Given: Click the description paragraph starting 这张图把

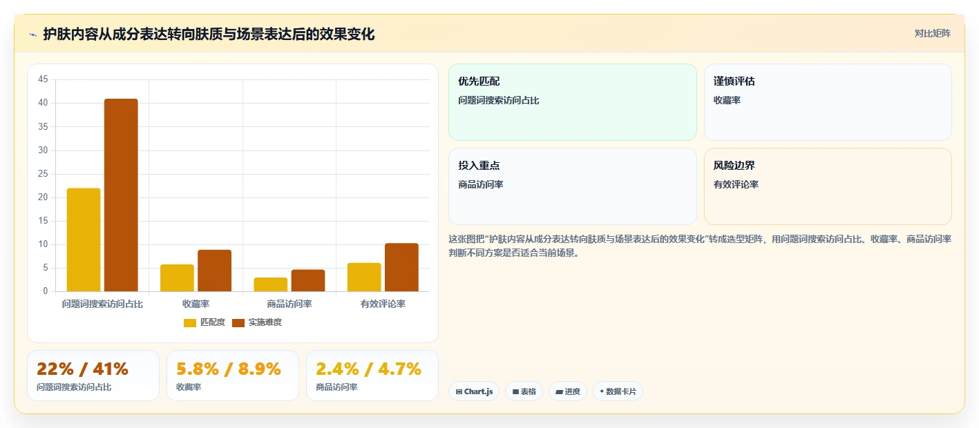Looking at the screenshot, I should click(700, 246).
